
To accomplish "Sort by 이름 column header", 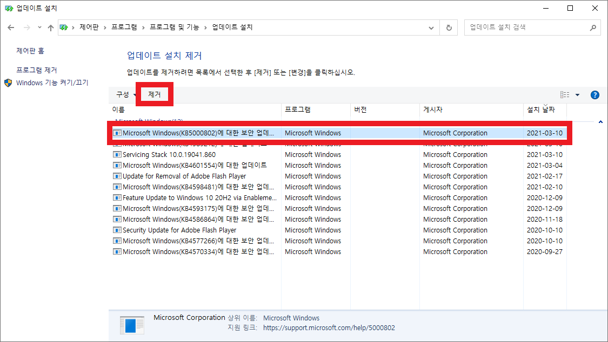I will click(x=195, y=110).
